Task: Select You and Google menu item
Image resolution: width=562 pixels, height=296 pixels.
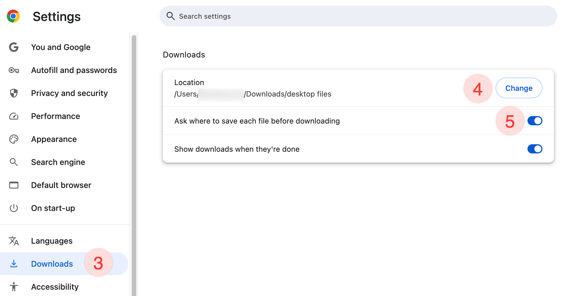Action: point(61,47)
